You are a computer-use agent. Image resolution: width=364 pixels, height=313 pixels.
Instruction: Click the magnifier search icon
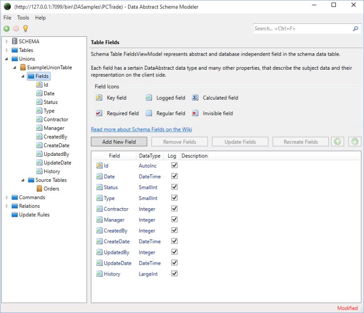point(355,29)
